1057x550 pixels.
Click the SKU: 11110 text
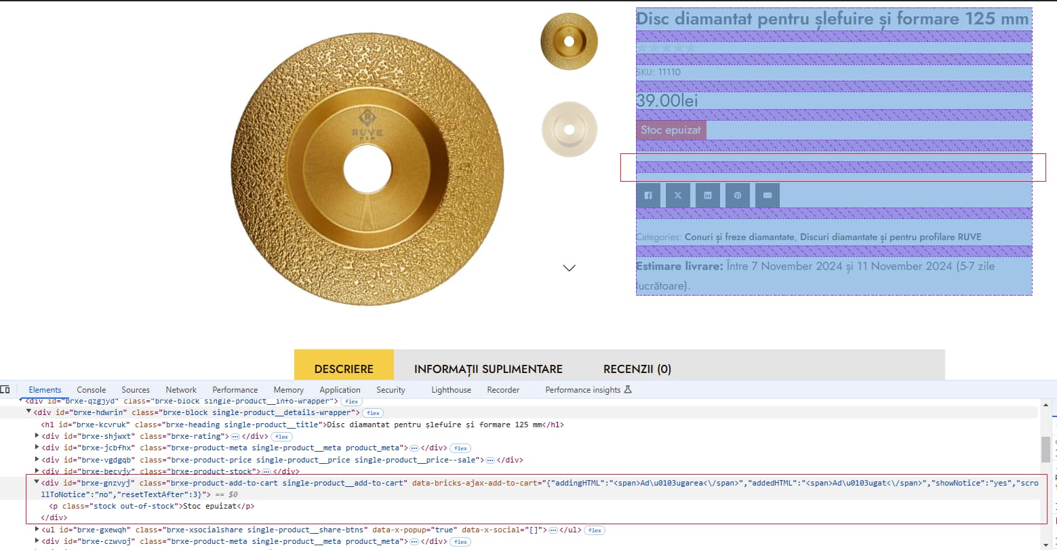tap(658, 72)
